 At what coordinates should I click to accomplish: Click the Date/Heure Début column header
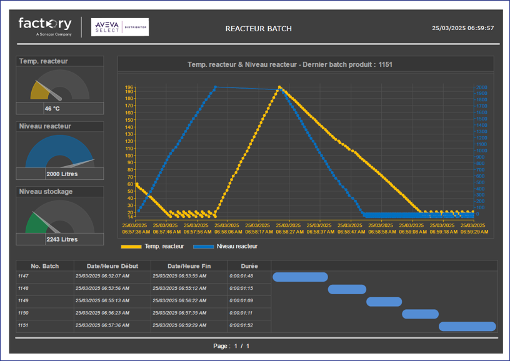click(112, 266)
